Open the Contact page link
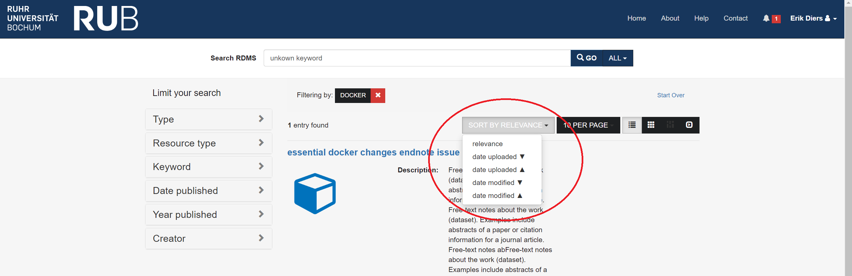Screen dimensions: 852x276 pyautogui.click(x=735, y=18)
